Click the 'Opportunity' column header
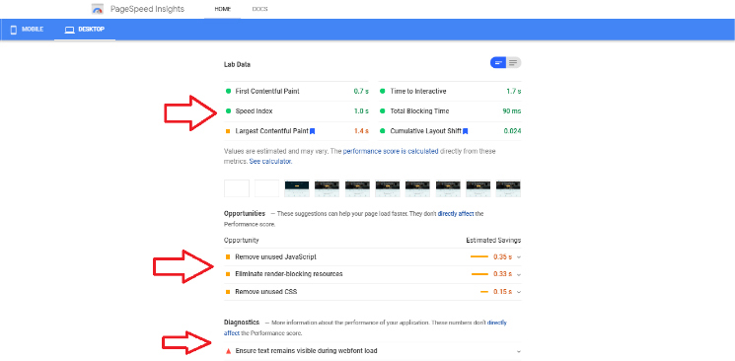 (242, 241)
